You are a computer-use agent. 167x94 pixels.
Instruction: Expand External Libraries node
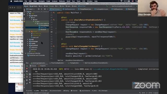pos(26,53)
